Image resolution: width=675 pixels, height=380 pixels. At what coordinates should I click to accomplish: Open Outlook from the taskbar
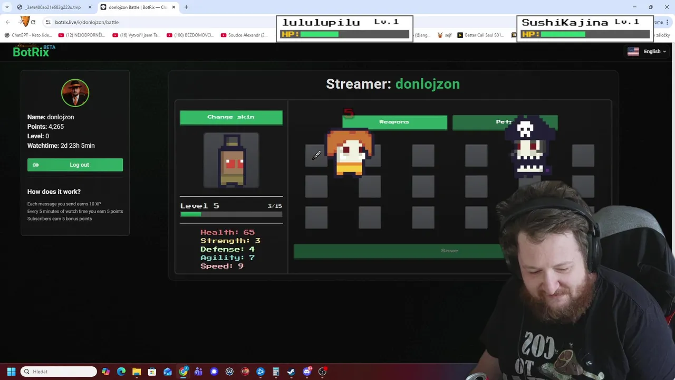168,372
